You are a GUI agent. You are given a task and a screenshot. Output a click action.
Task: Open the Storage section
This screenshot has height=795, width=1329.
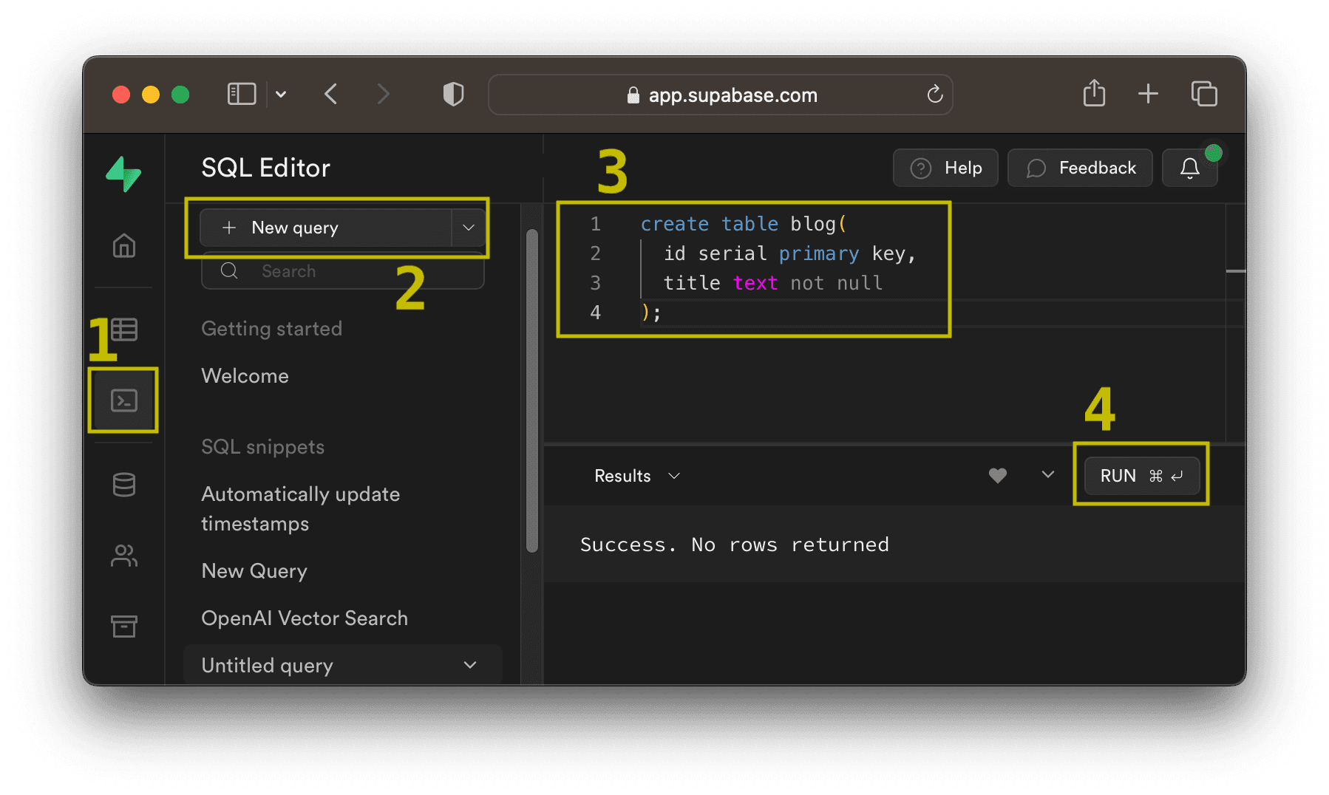123,626
